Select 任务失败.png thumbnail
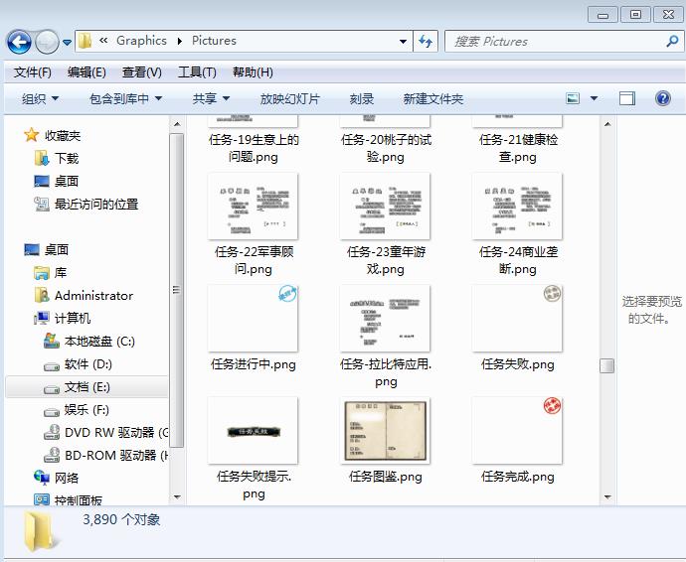Image resolution: width=686 pixels, height=562 pixels. point(517,318)
